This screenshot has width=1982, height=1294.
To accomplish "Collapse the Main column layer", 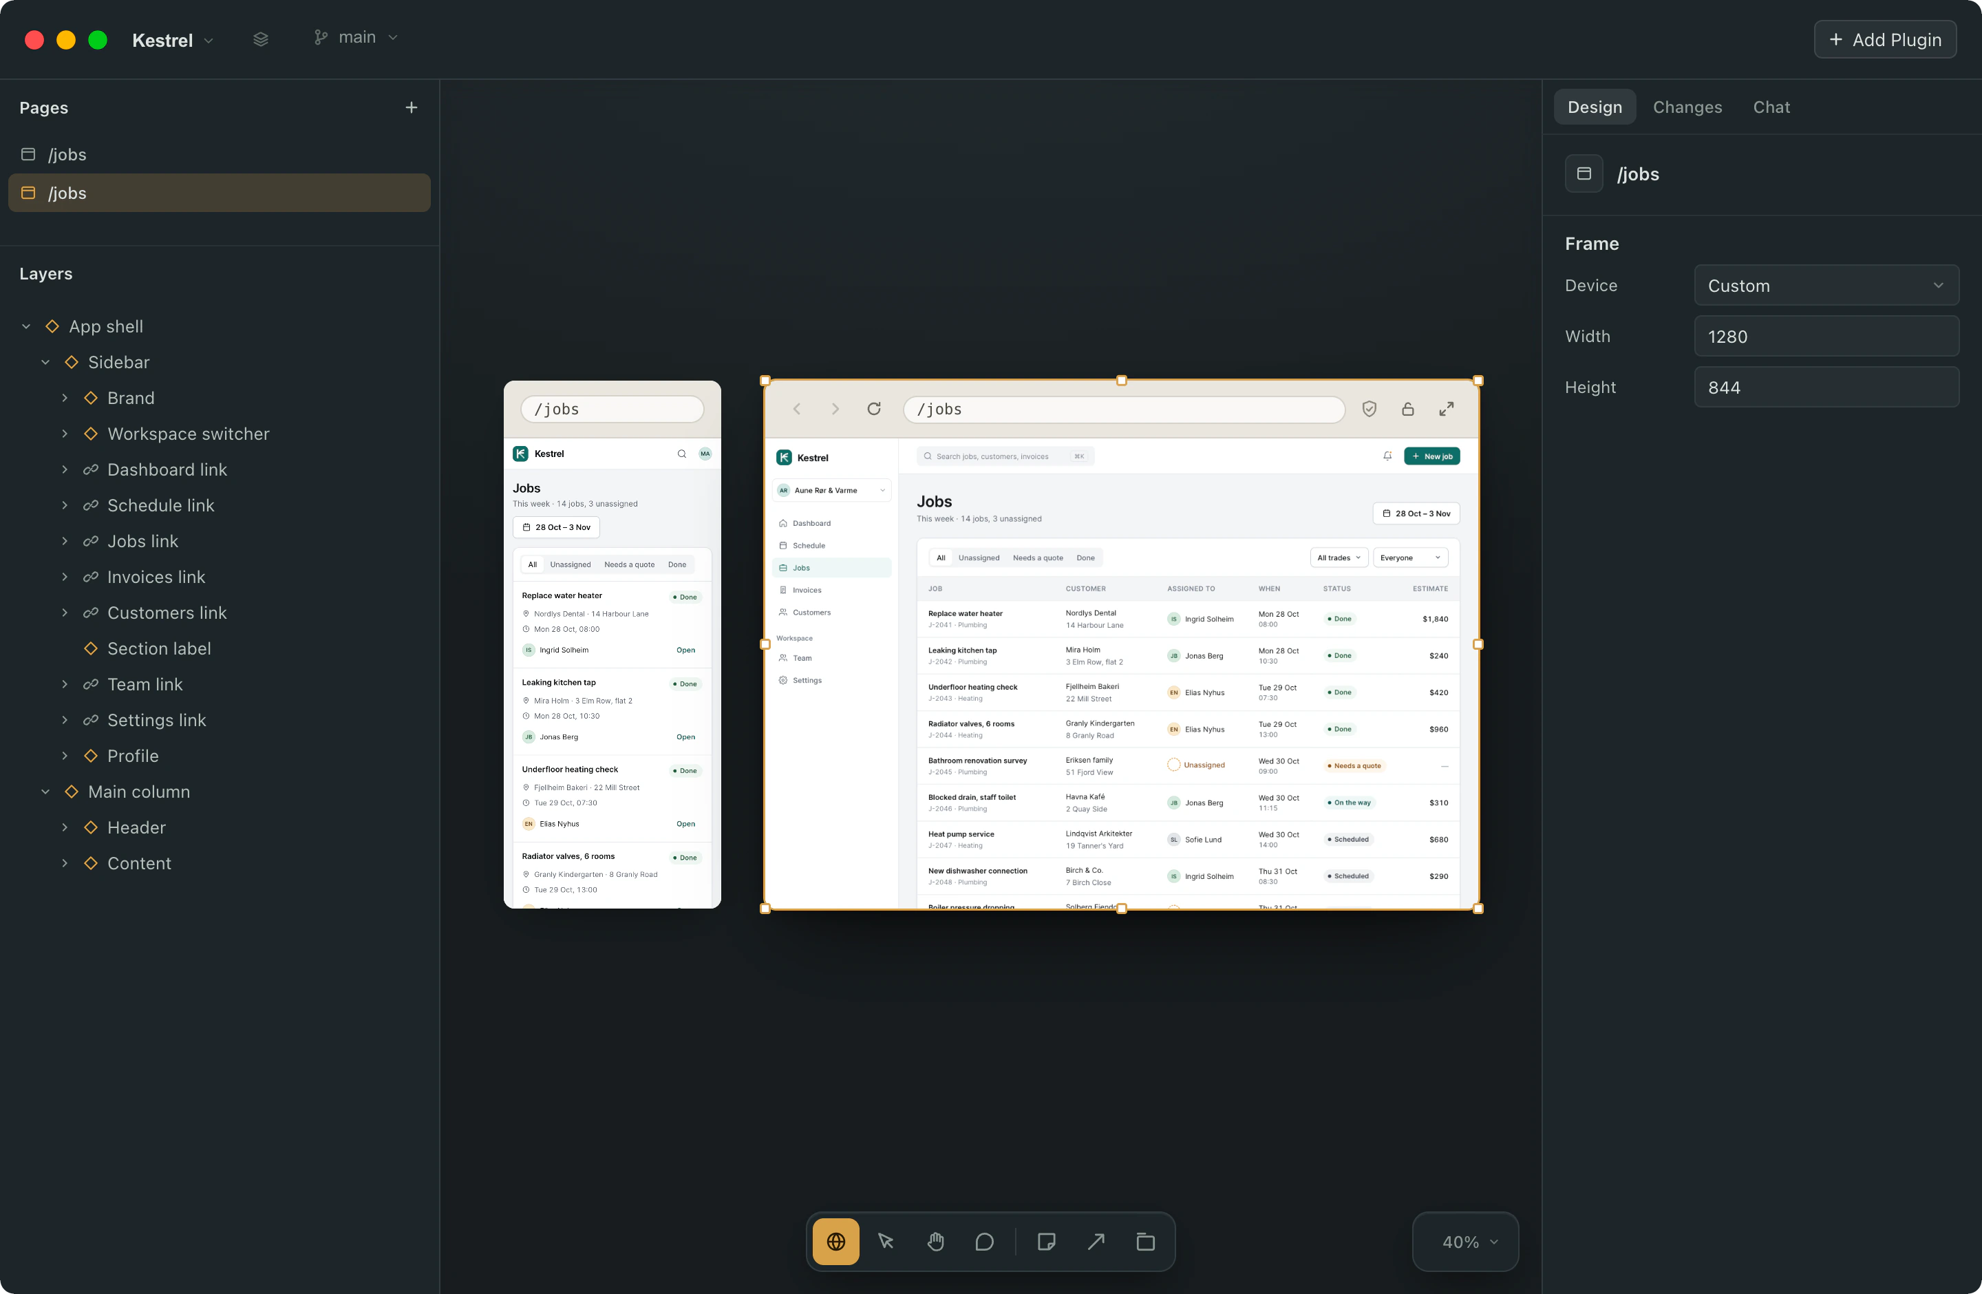I will (45, 792).
